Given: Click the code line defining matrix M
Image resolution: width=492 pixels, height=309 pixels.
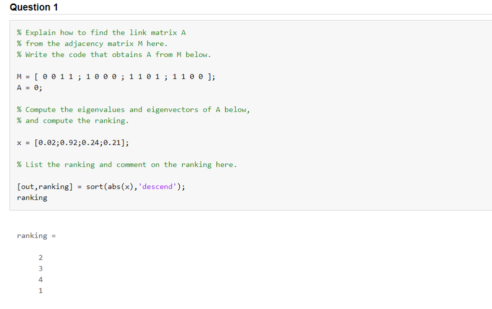Looking at the screenshot, I should 116,76.
